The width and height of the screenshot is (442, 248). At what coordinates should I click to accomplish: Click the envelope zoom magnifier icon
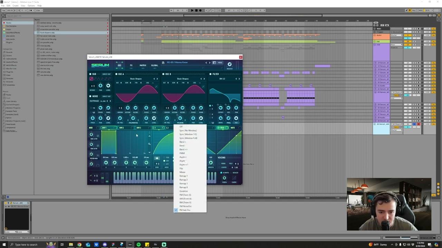tap(149, 144)
